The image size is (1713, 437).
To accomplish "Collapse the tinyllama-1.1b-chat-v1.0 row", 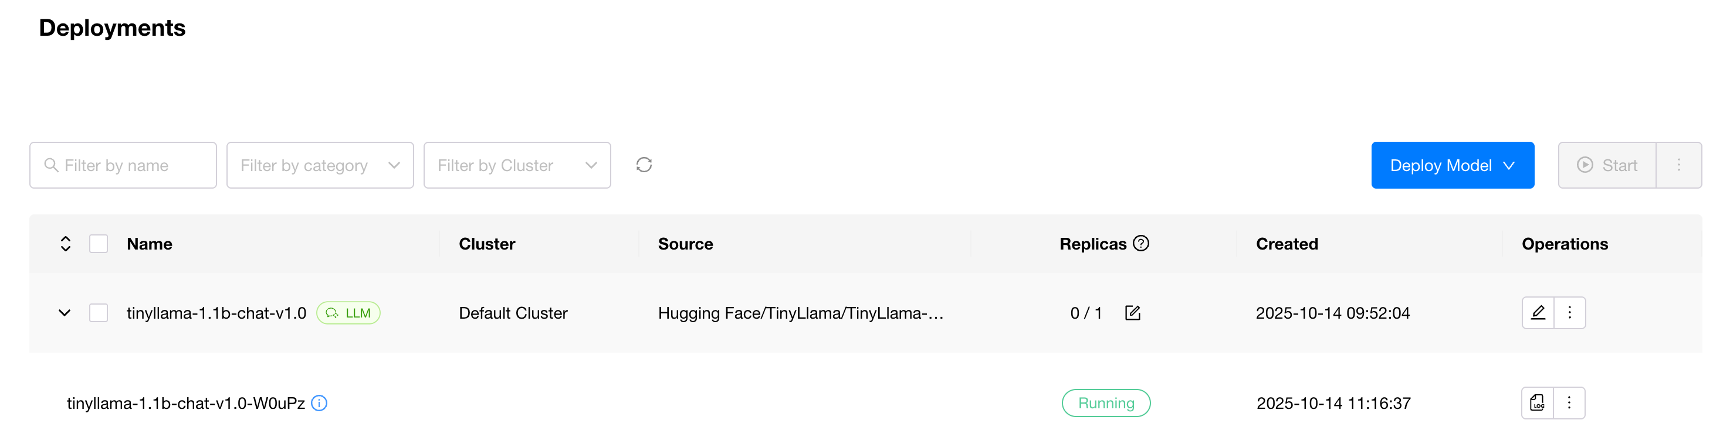I will (65, 313).
